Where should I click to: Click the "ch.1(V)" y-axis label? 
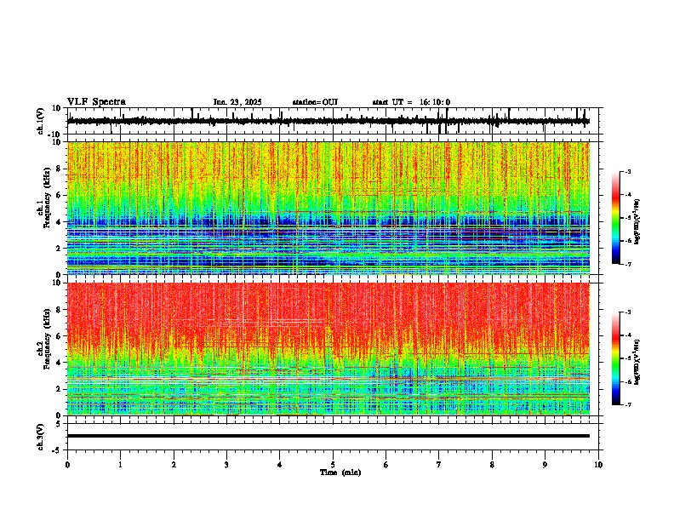41,121
